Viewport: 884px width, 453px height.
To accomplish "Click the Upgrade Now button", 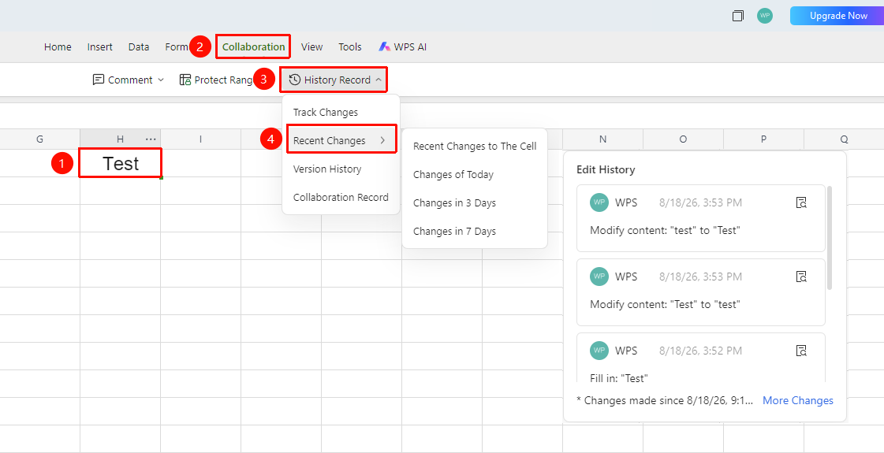I will click(837, 16).
